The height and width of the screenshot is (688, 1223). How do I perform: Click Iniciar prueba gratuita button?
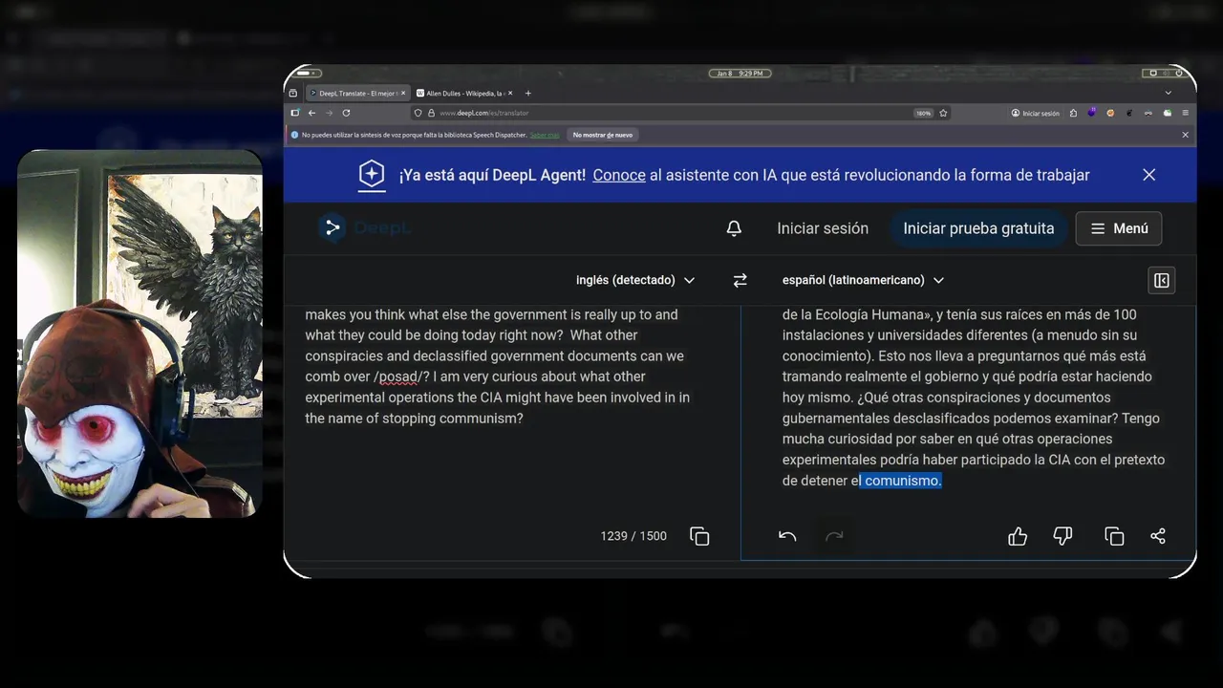point(978,228)
